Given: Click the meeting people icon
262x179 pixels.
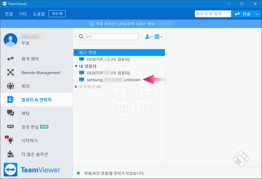Looking at the screenshot, I should click(10, 86).
